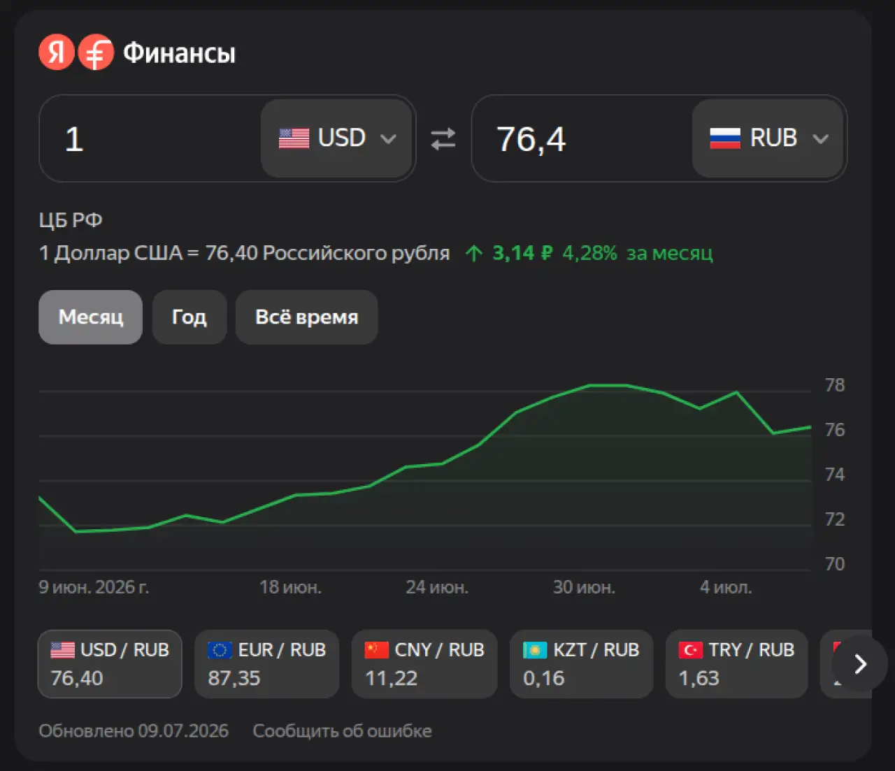Click the "70" value axis label
Viewport: 895px width, 771px height.
point(835,564)
